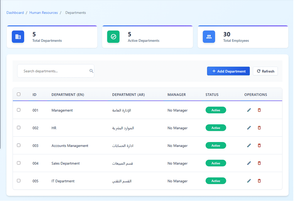Viewport: 294px width, 201px height.
Task: Click the Total Departments building icon
Action: click(x=18, y=37)
